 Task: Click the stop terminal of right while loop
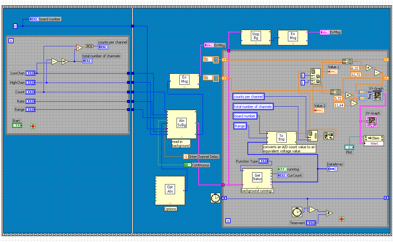coord(342,219)
